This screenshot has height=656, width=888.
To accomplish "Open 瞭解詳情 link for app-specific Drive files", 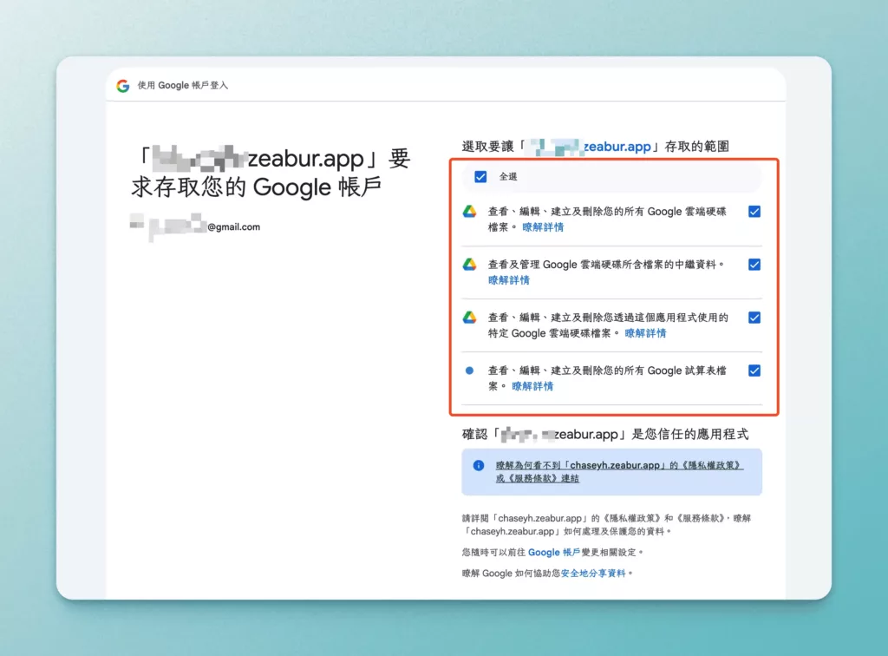I will [645, 333].
